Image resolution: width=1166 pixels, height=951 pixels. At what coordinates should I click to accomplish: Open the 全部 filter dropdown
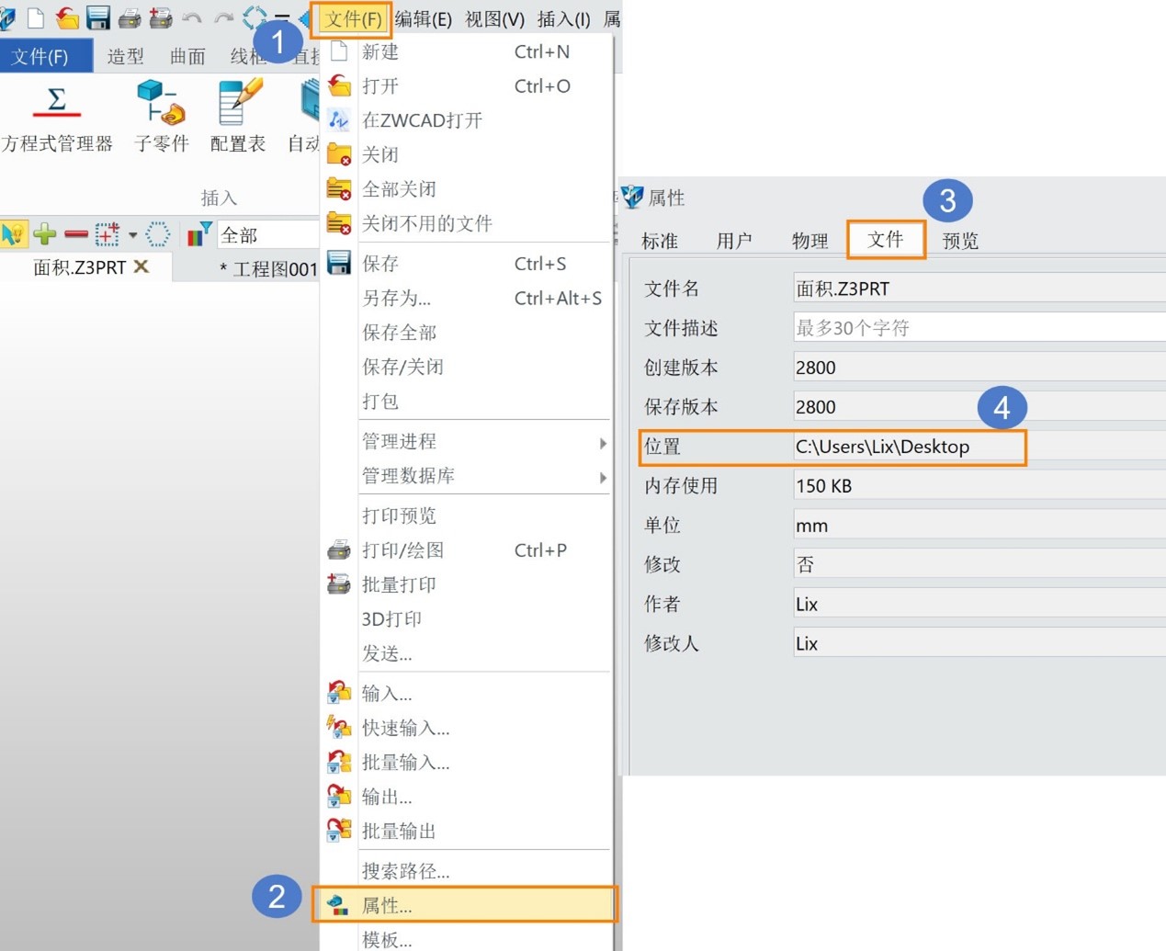pyautogui.click(x=268, y=235)
